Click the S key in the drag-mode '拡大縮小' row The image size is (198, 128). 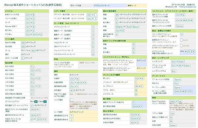pos(134,52)
